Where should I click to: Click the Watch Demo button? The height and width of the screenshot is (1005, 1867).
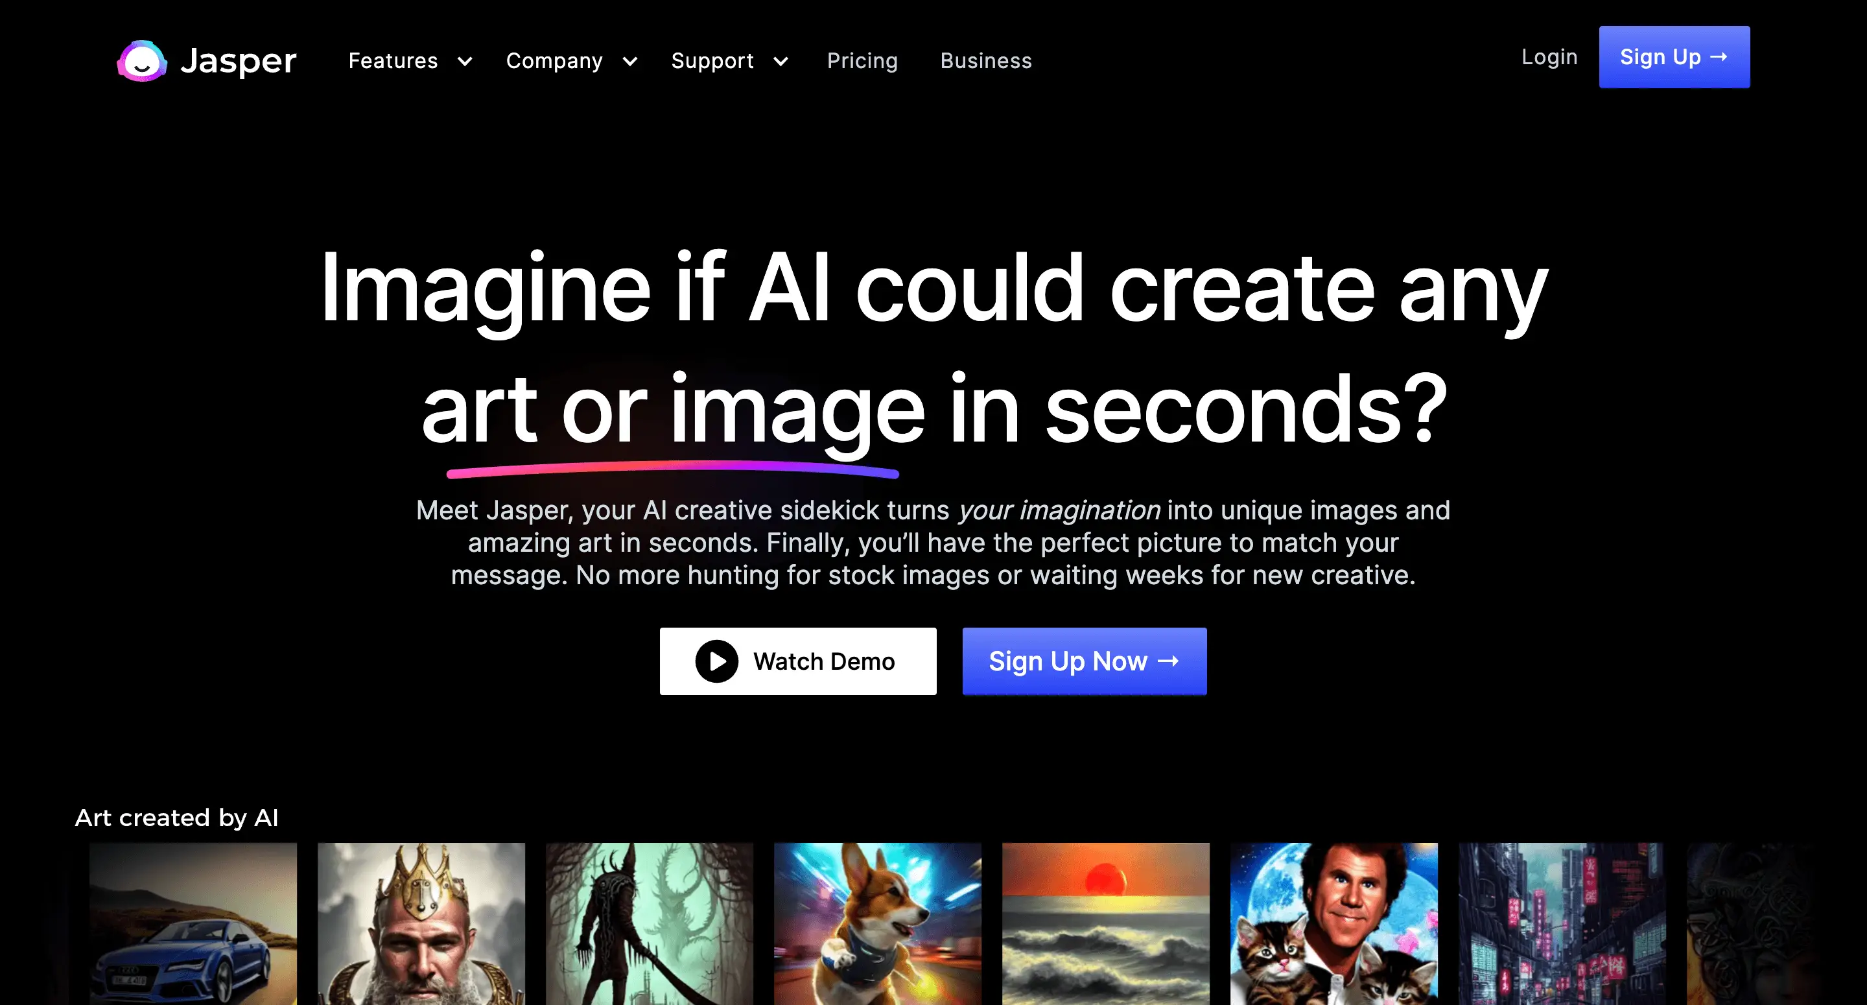coord(798,661)
